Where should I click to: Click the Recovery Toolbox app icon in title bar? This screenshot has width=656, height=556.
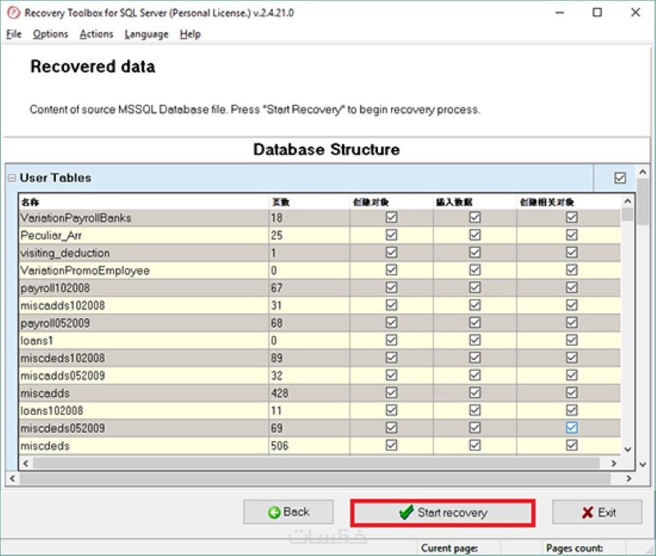tap(13, 12)
